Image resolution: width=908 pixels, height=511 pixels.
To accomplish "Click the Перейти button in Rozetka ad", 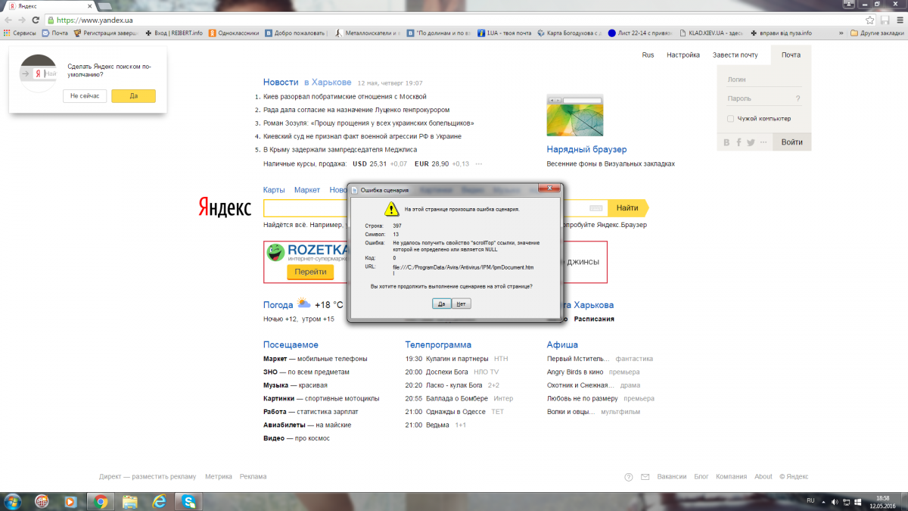I will point(310,272).
